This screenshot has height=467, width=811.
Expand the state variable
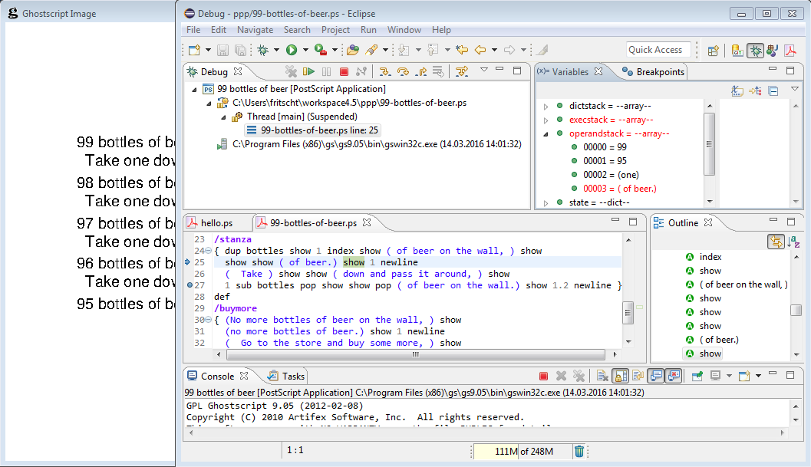click(546, 203)
